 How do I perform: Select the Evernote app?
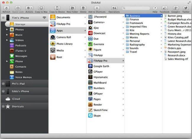(106, 44)
